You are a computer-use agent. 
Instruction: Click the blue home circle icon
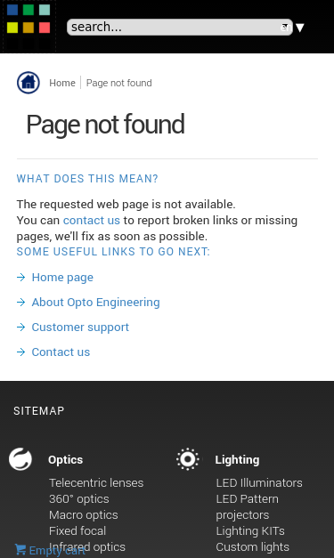pos(29,83)
